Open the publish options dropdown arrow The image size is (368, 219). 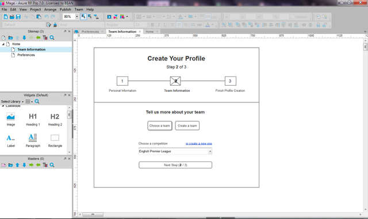[127, 17]
